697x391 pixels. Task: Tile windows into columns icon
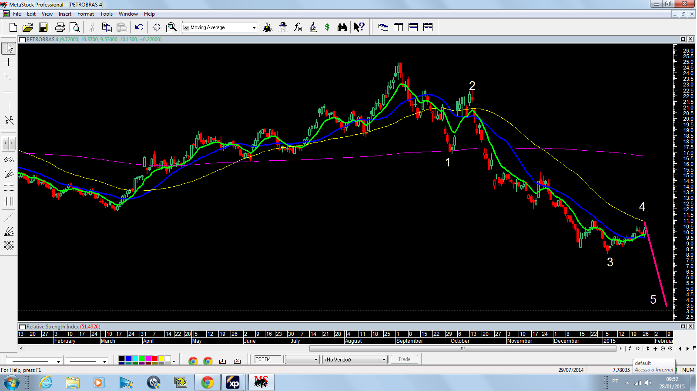[398, 27]
